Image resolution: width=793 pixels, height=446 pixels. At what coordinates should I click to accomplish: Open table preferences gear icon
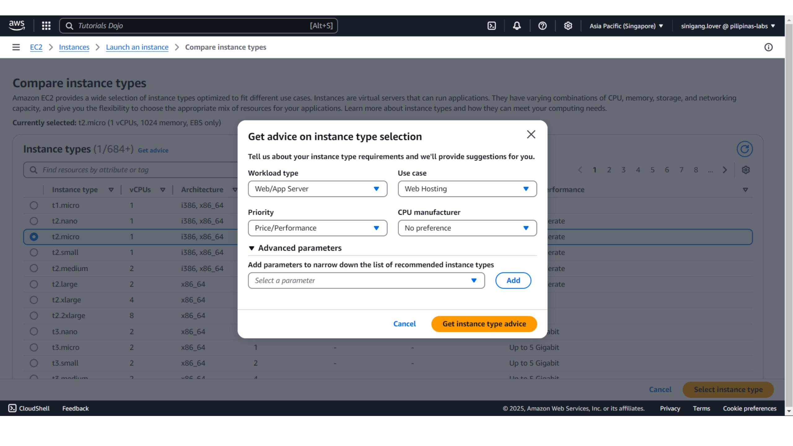pyautogui.click(x=746, y=170)
